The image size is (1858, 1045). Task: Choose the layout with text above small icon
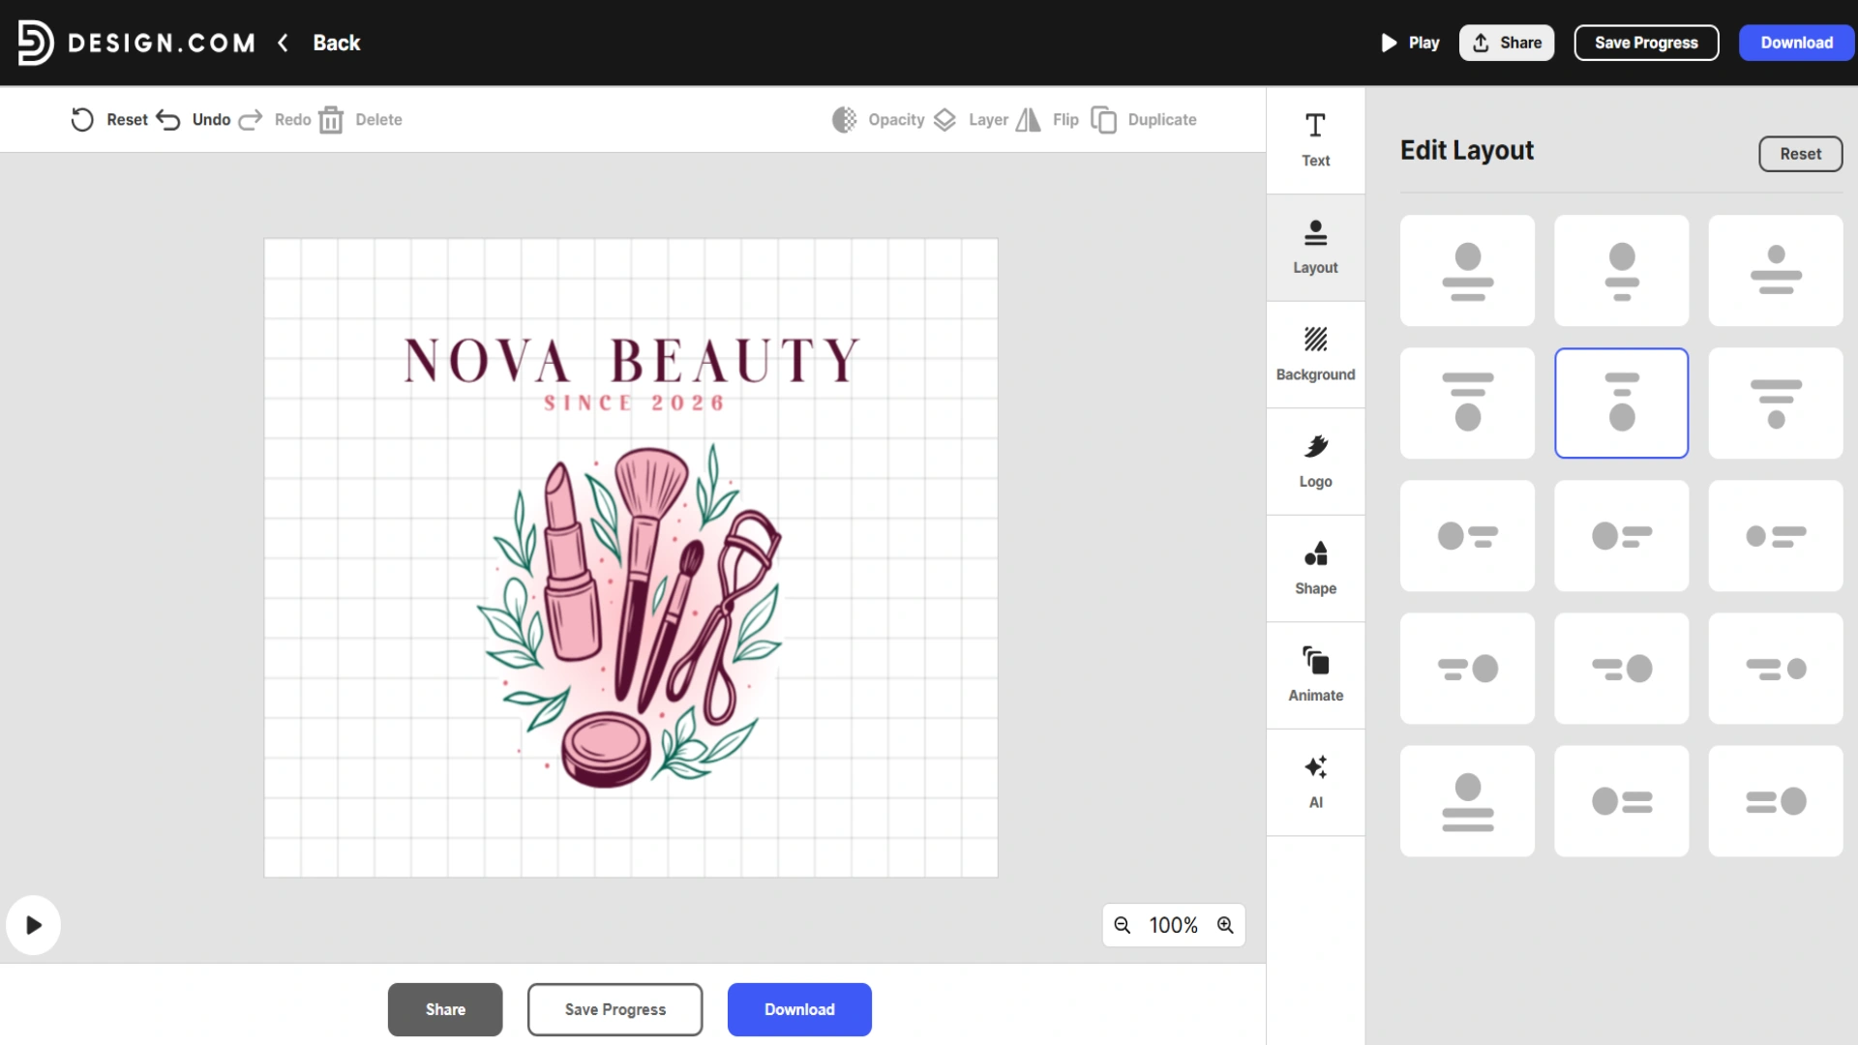(1776, 403)
